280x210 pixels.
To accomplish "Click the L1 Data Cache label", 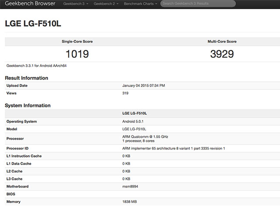I will tap(19, 164).
